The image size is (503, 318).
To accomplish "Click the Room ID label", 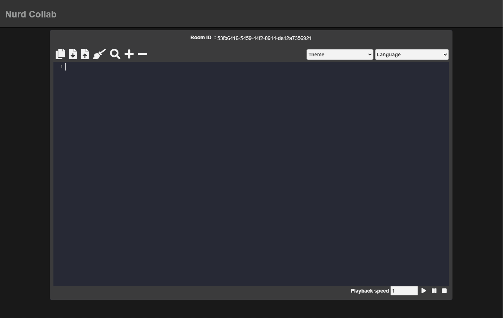I will click(x=201, y=37).
